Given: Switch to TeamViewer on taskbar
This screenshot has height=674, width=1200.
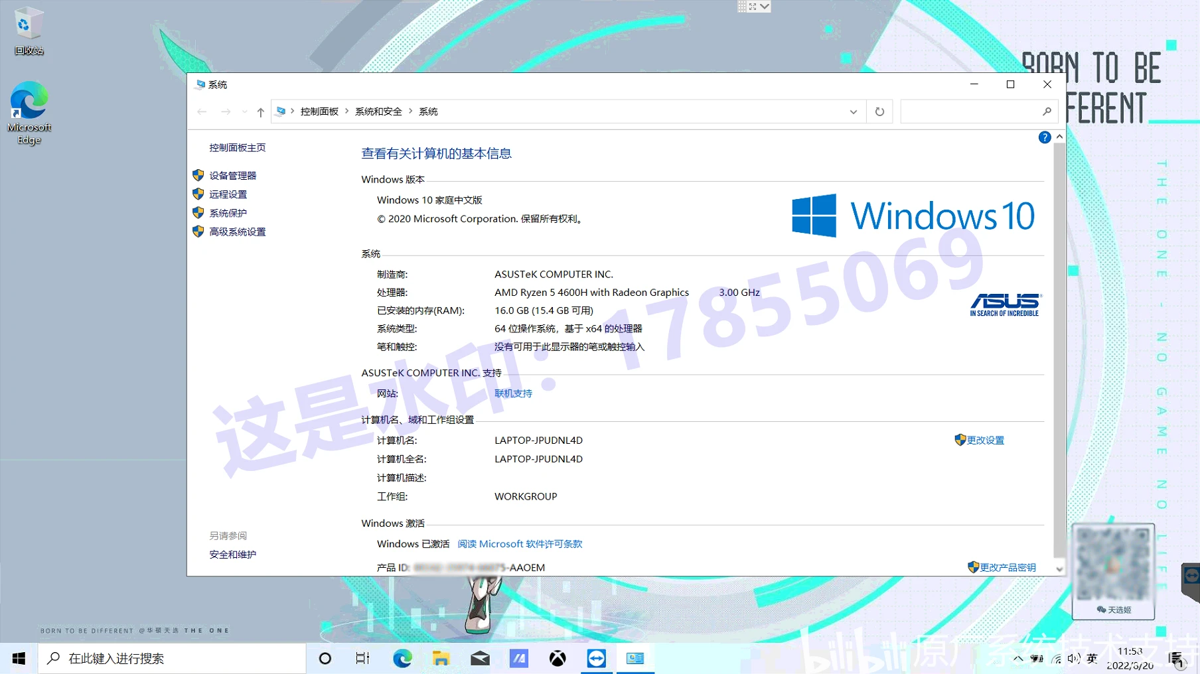Looking at the screenshot, I should 596,658.
